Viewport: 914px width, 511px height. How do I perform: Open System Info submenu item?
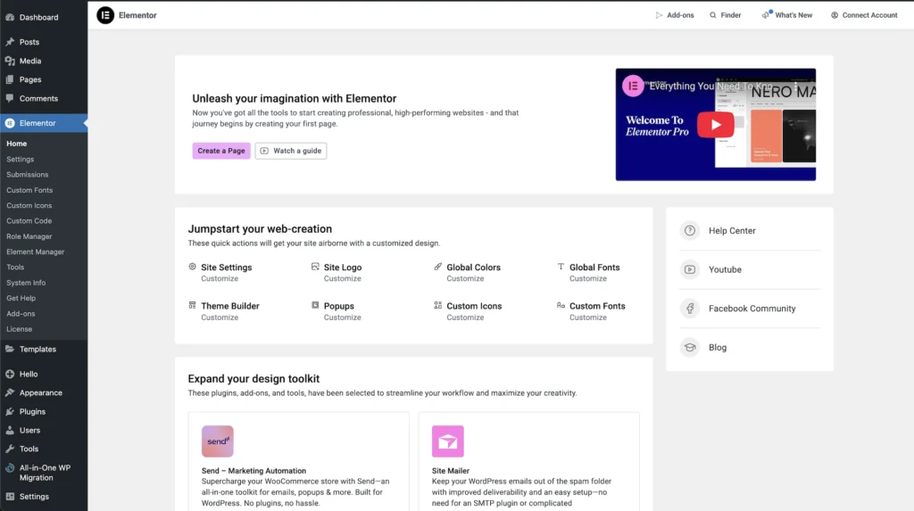click(26, 283)
